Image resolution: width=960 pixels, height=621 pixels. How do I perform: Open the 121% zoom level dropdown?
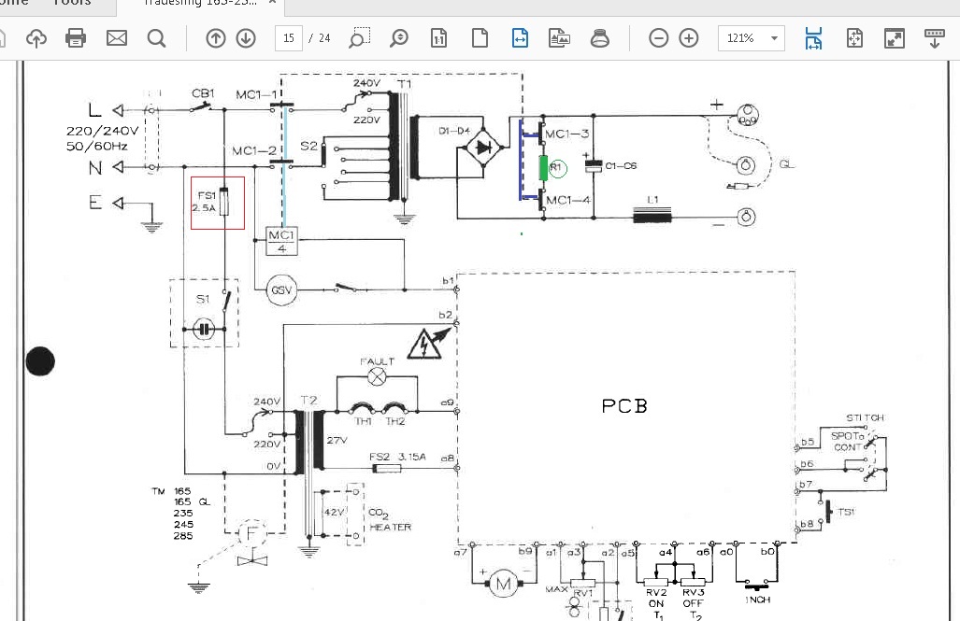click(774, 38)
